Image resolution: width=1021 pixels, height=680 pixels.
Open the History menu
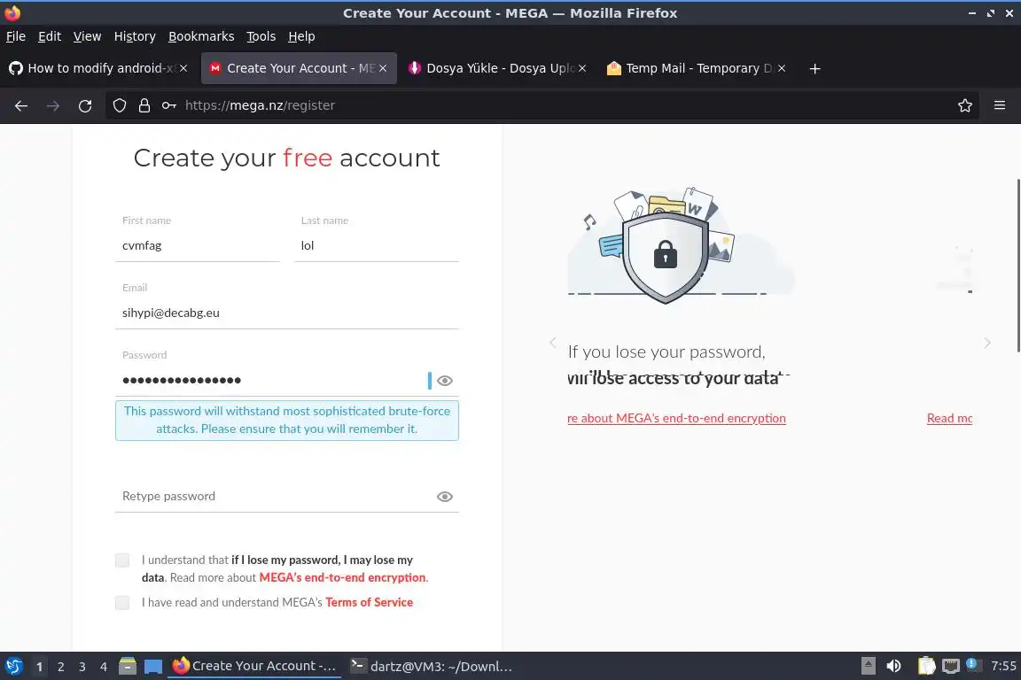pyautogui.click(x=135, y=36)
